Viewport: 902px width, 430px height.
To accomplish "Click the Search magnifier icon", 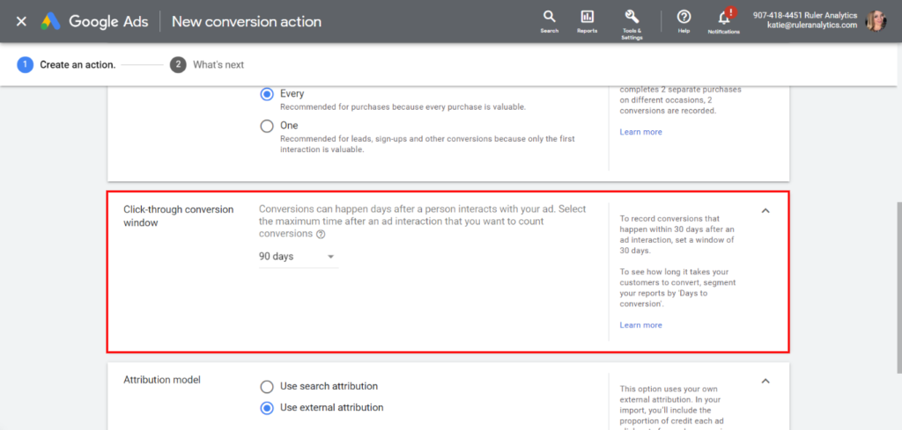I will pyautogui.click(x=549, y=17).
